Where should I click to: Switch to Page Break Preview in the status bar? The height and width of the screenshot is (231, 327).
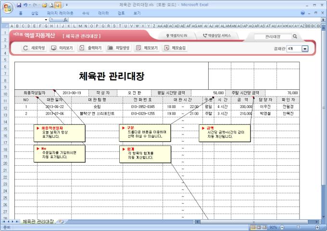click(264, 227)
